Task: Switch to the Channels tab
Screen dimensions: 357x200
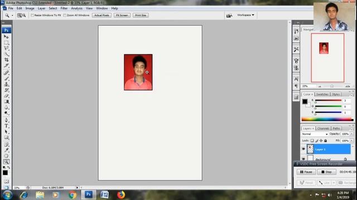Action: tap(323, 128)
